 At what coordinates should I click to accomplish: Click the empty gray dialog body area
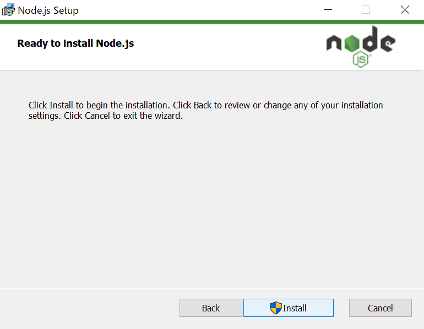tap(211, 202)
